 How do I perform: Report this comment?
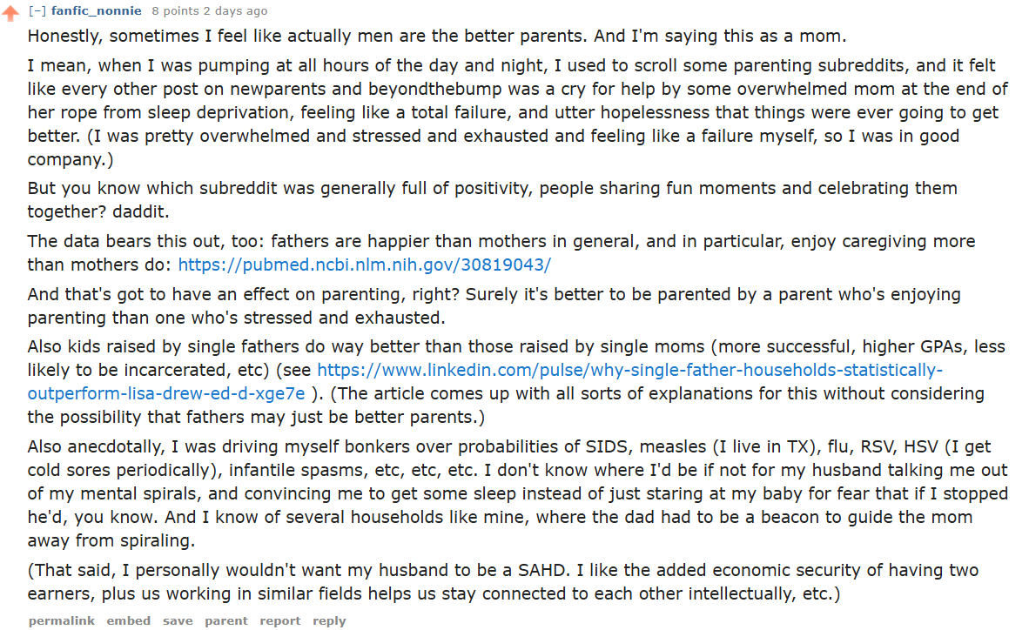pyautogui.click(x=280, y=620)
